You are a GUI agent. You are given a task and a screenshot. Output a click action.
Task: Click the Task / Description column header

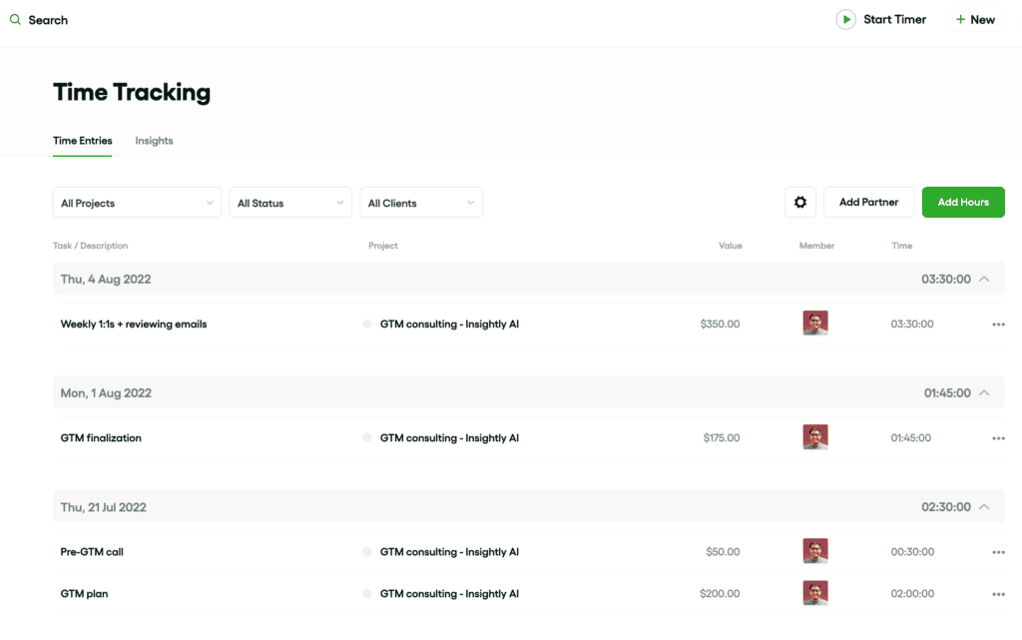point(91,246)
